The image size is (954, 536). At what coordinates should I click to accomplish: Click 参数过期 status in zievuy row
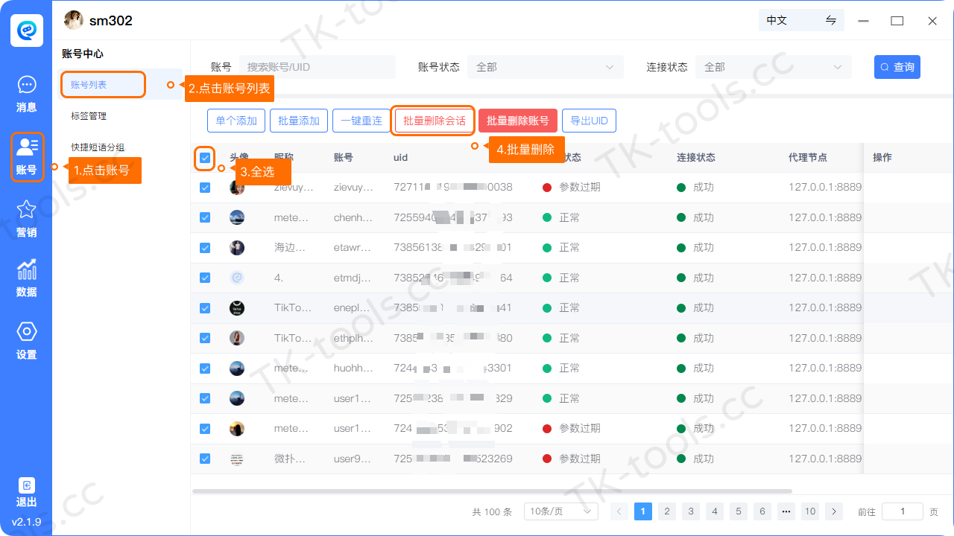pyautogui.click(x=580, y=188)
